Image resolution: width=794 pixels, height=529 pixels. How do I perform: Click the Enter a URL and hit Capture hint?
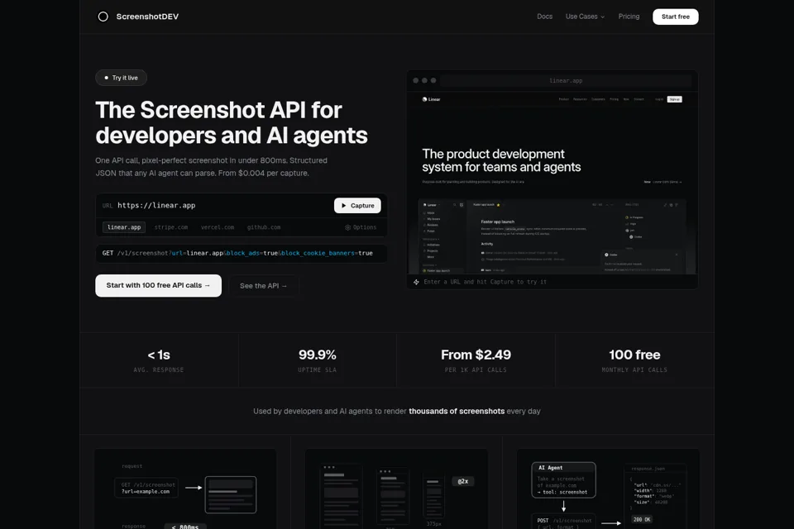tap(485, 282)
